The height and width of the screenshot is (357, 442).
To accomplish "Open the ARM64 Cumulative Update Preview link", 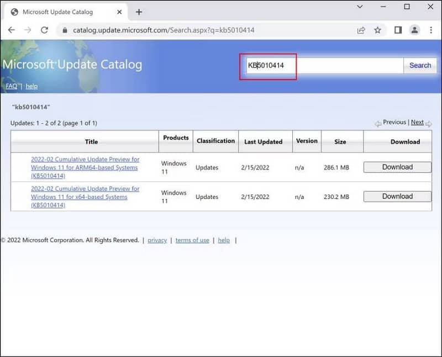I will (85, 167).
